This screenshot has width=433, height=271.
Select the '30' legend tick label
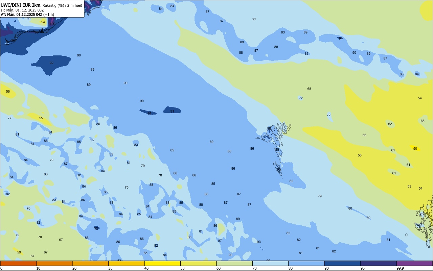click(110, 268)
